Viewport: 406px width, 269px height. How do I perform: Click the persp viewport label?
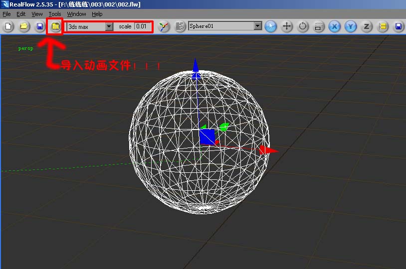25,48
